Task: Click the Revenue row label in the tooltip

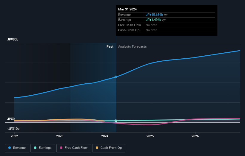Action: click(124, 15)
